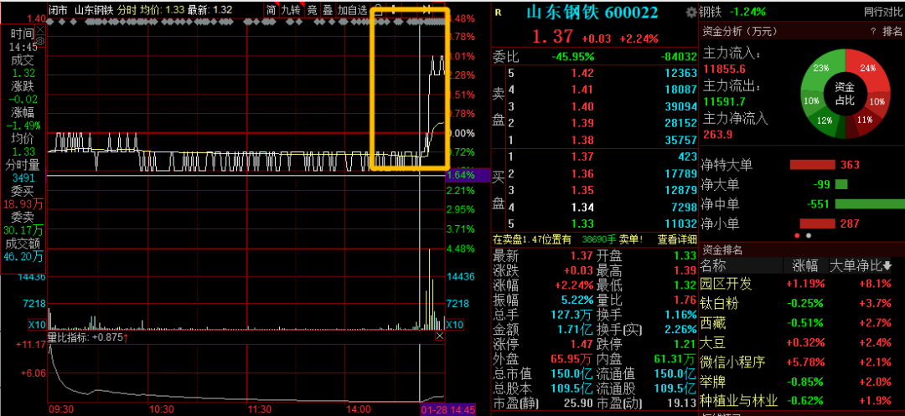Select the 简 chart mode button

click(x=271, y=10)
